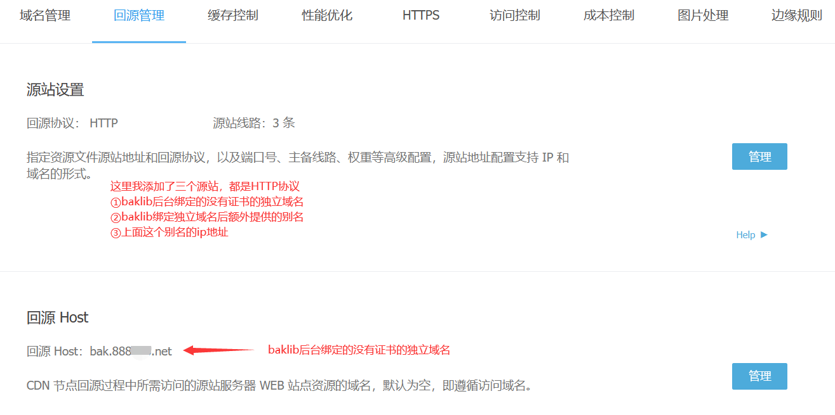
Task: Click the 源站设置 section heading
Action: click(55, 90)
